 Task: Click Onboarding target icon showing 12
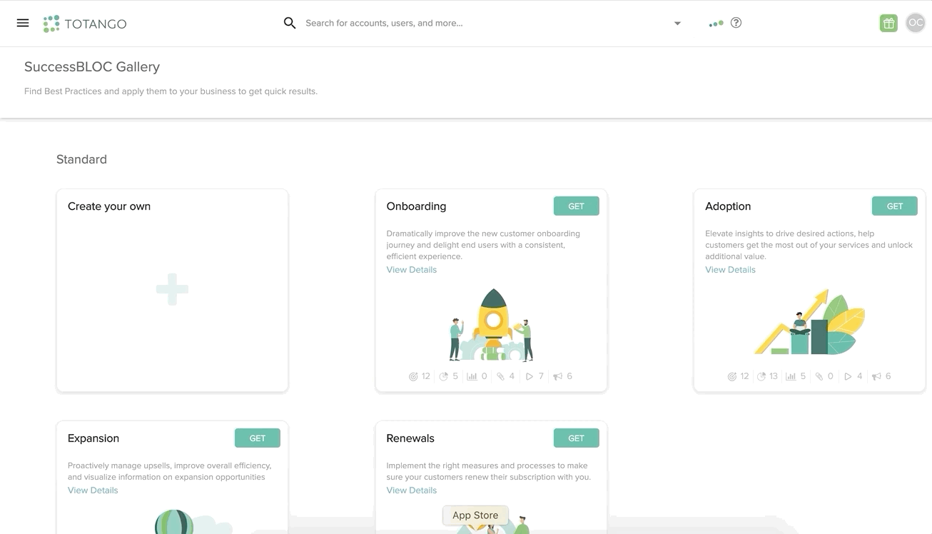pos(413,376)
